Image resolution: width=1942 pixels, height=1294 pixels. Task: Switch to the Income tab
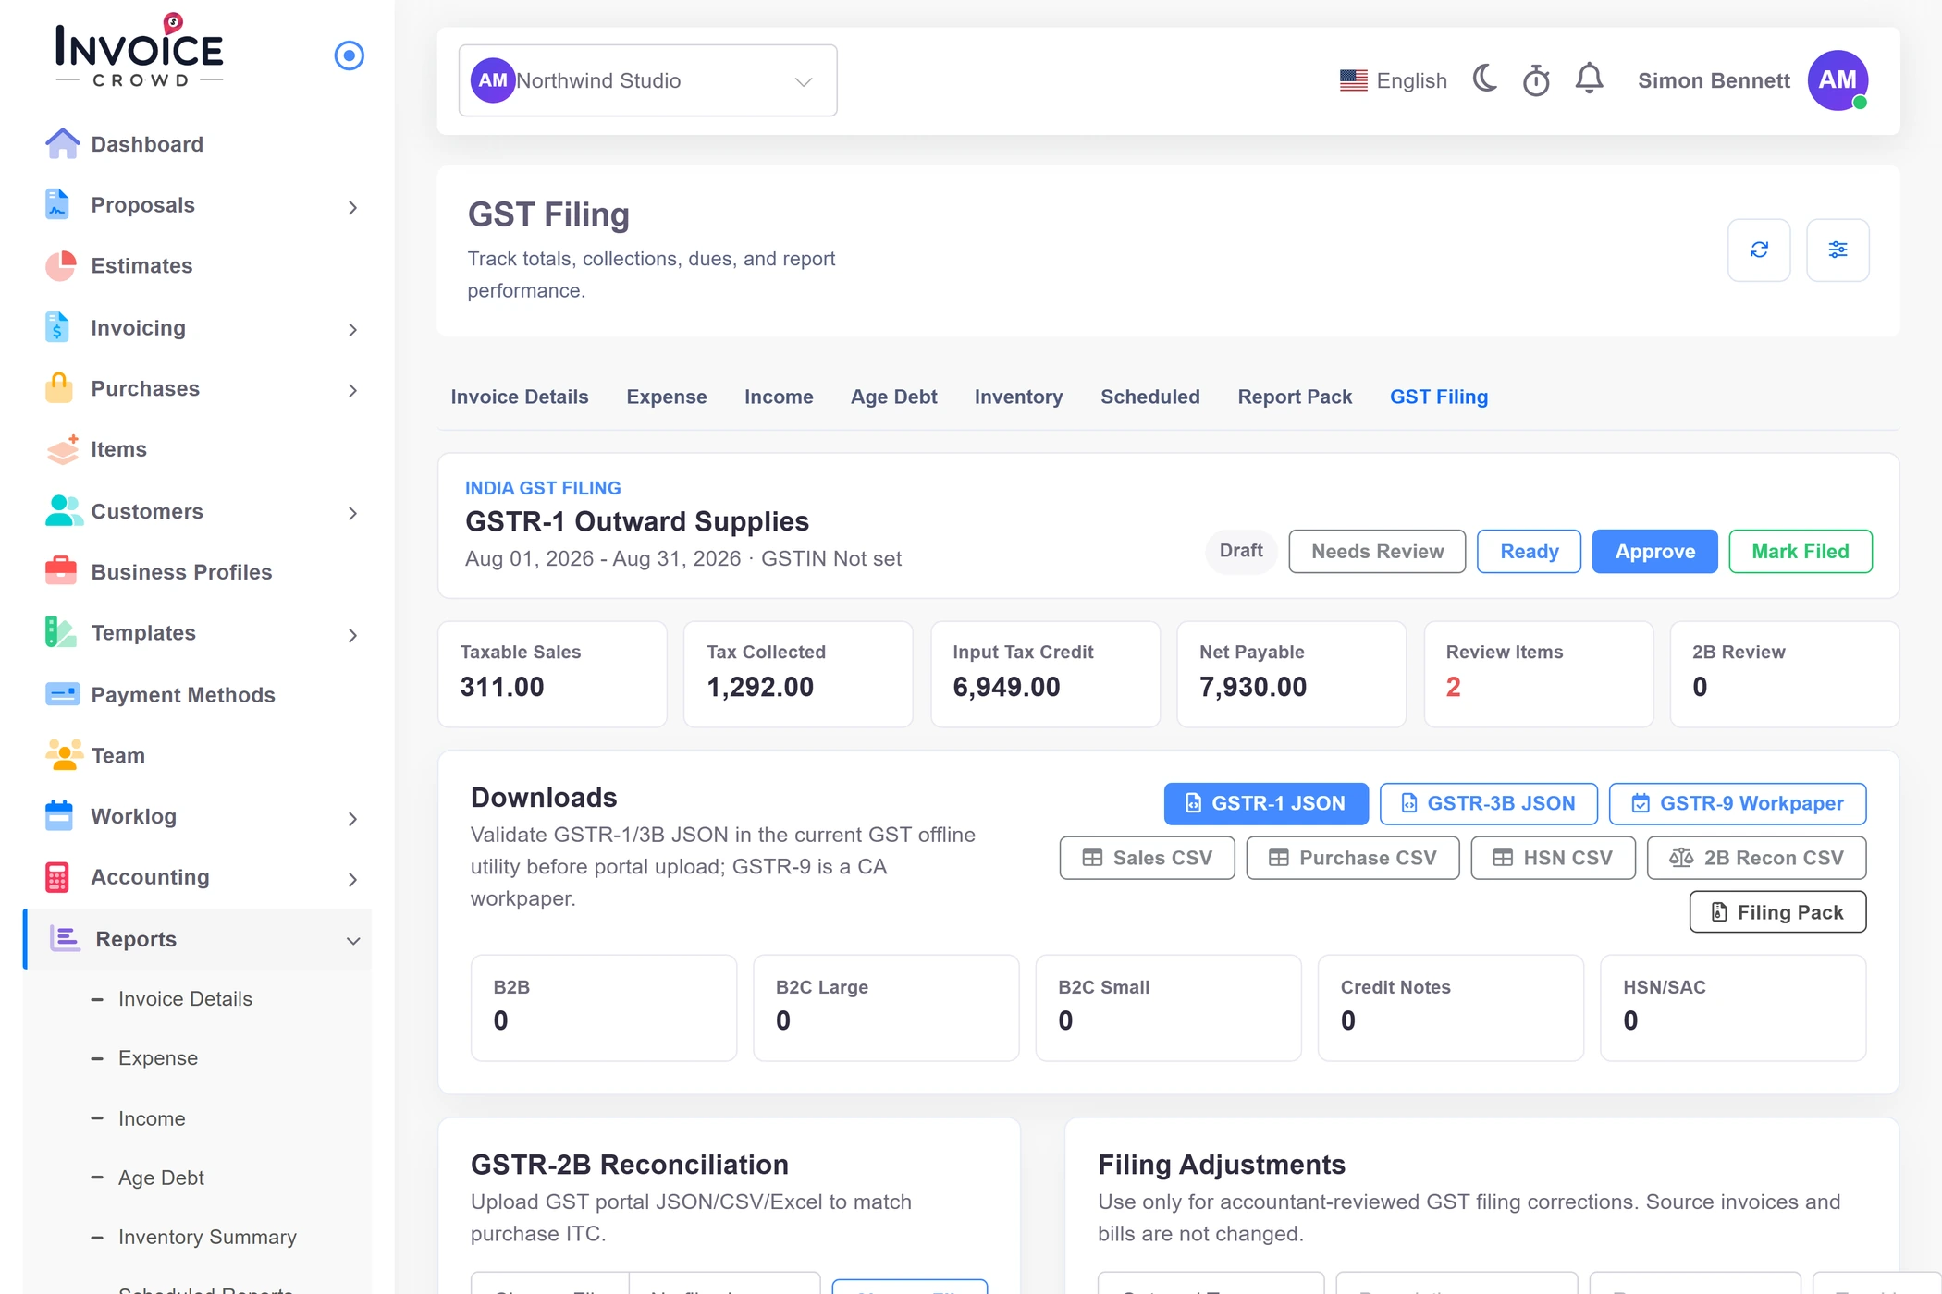(779, 397)
